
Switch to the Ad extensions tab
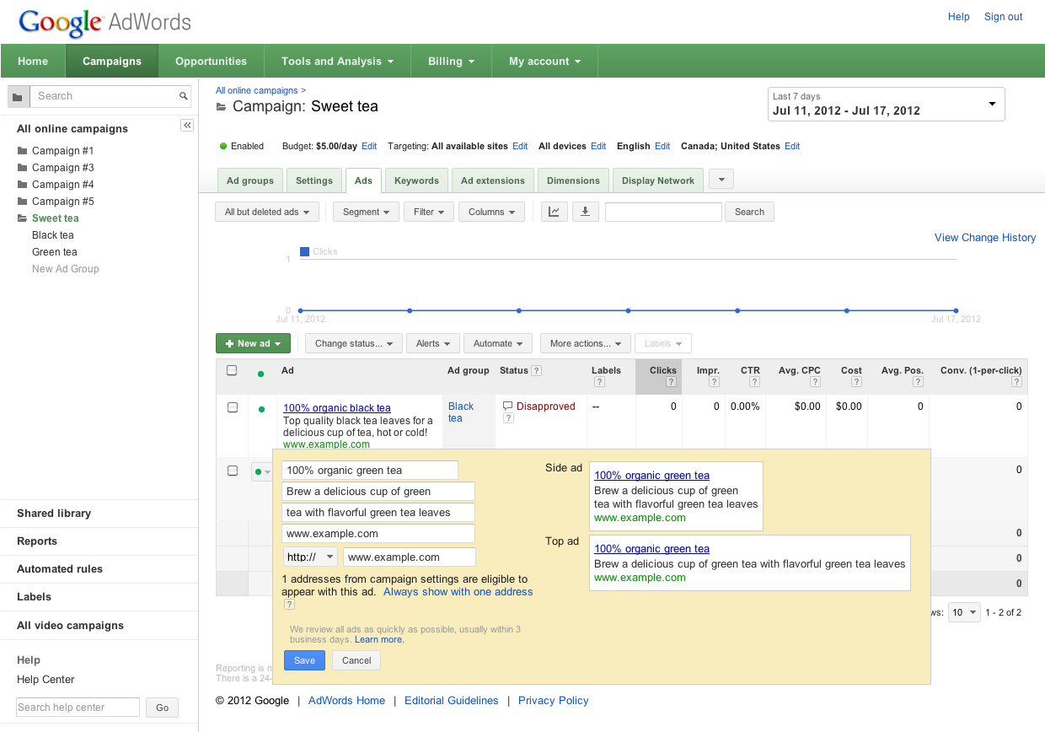(493, 180)
